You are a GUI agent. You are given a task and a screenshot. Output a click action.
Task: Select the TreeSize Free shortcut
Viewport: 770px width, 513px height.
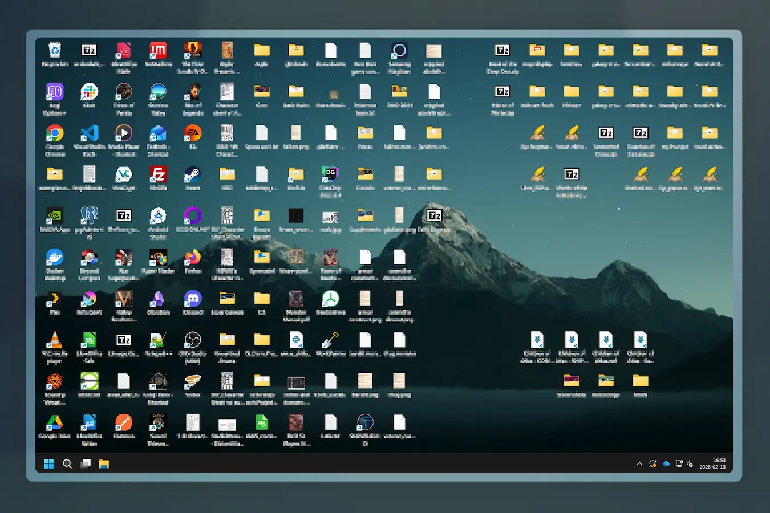tap(330, 299)
